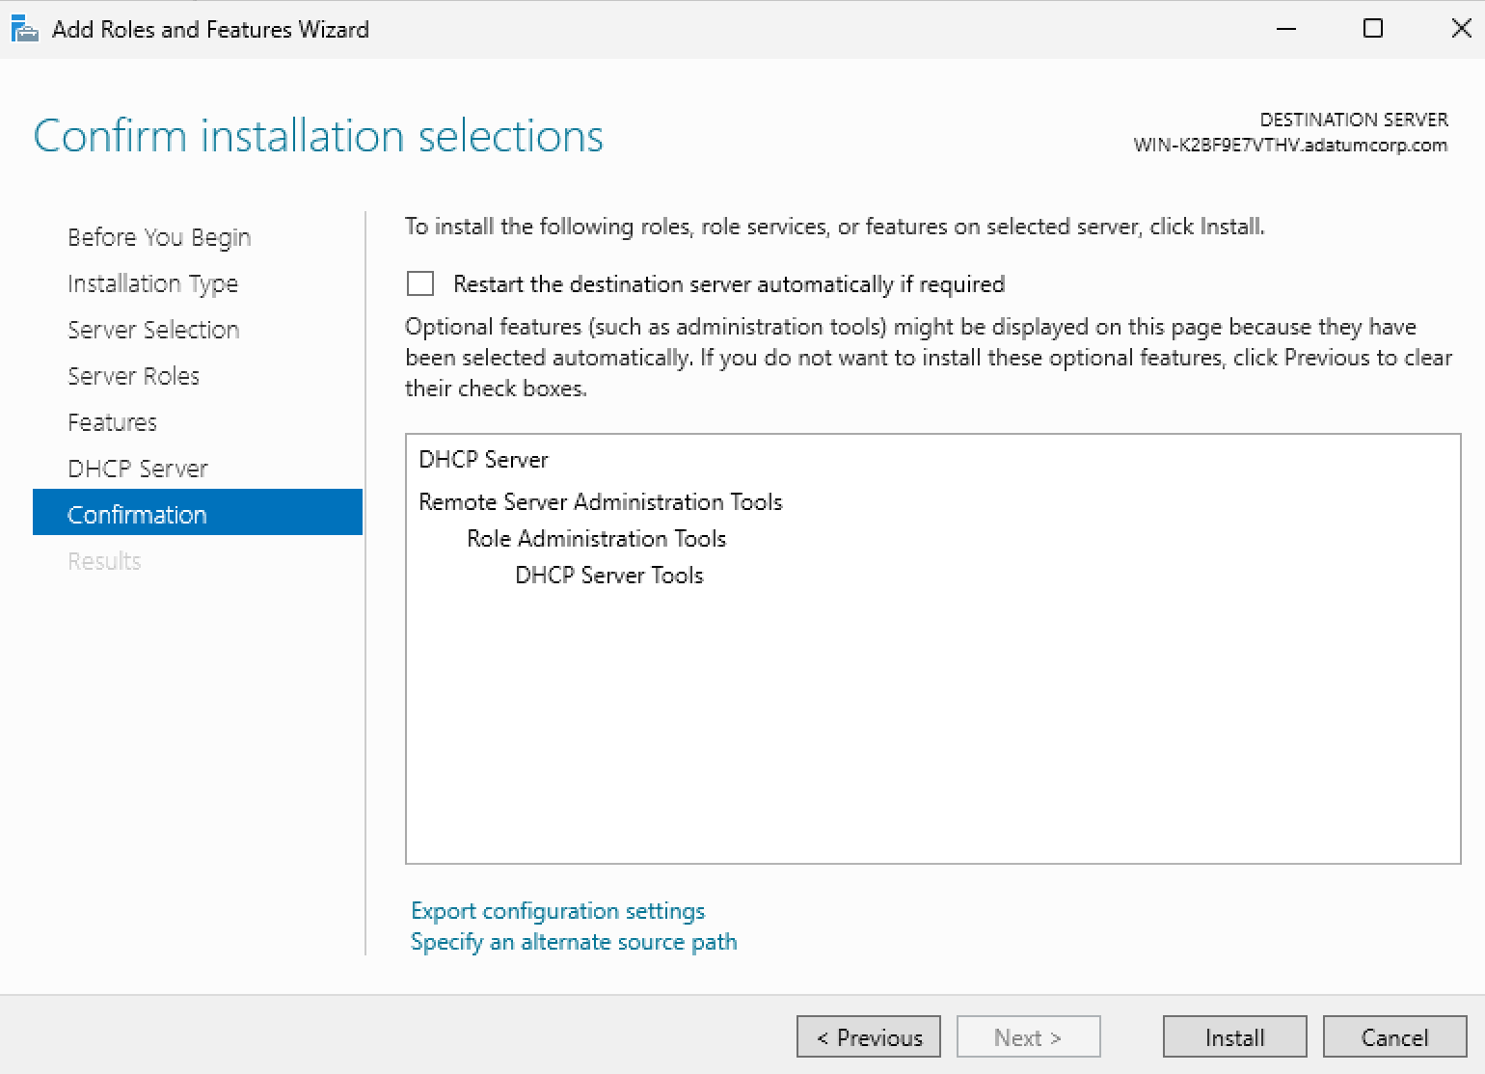The height and width of the screenshot is (1074, 1485).
Task: Go to Before You Begin step
Action: [x=159, y=237]
